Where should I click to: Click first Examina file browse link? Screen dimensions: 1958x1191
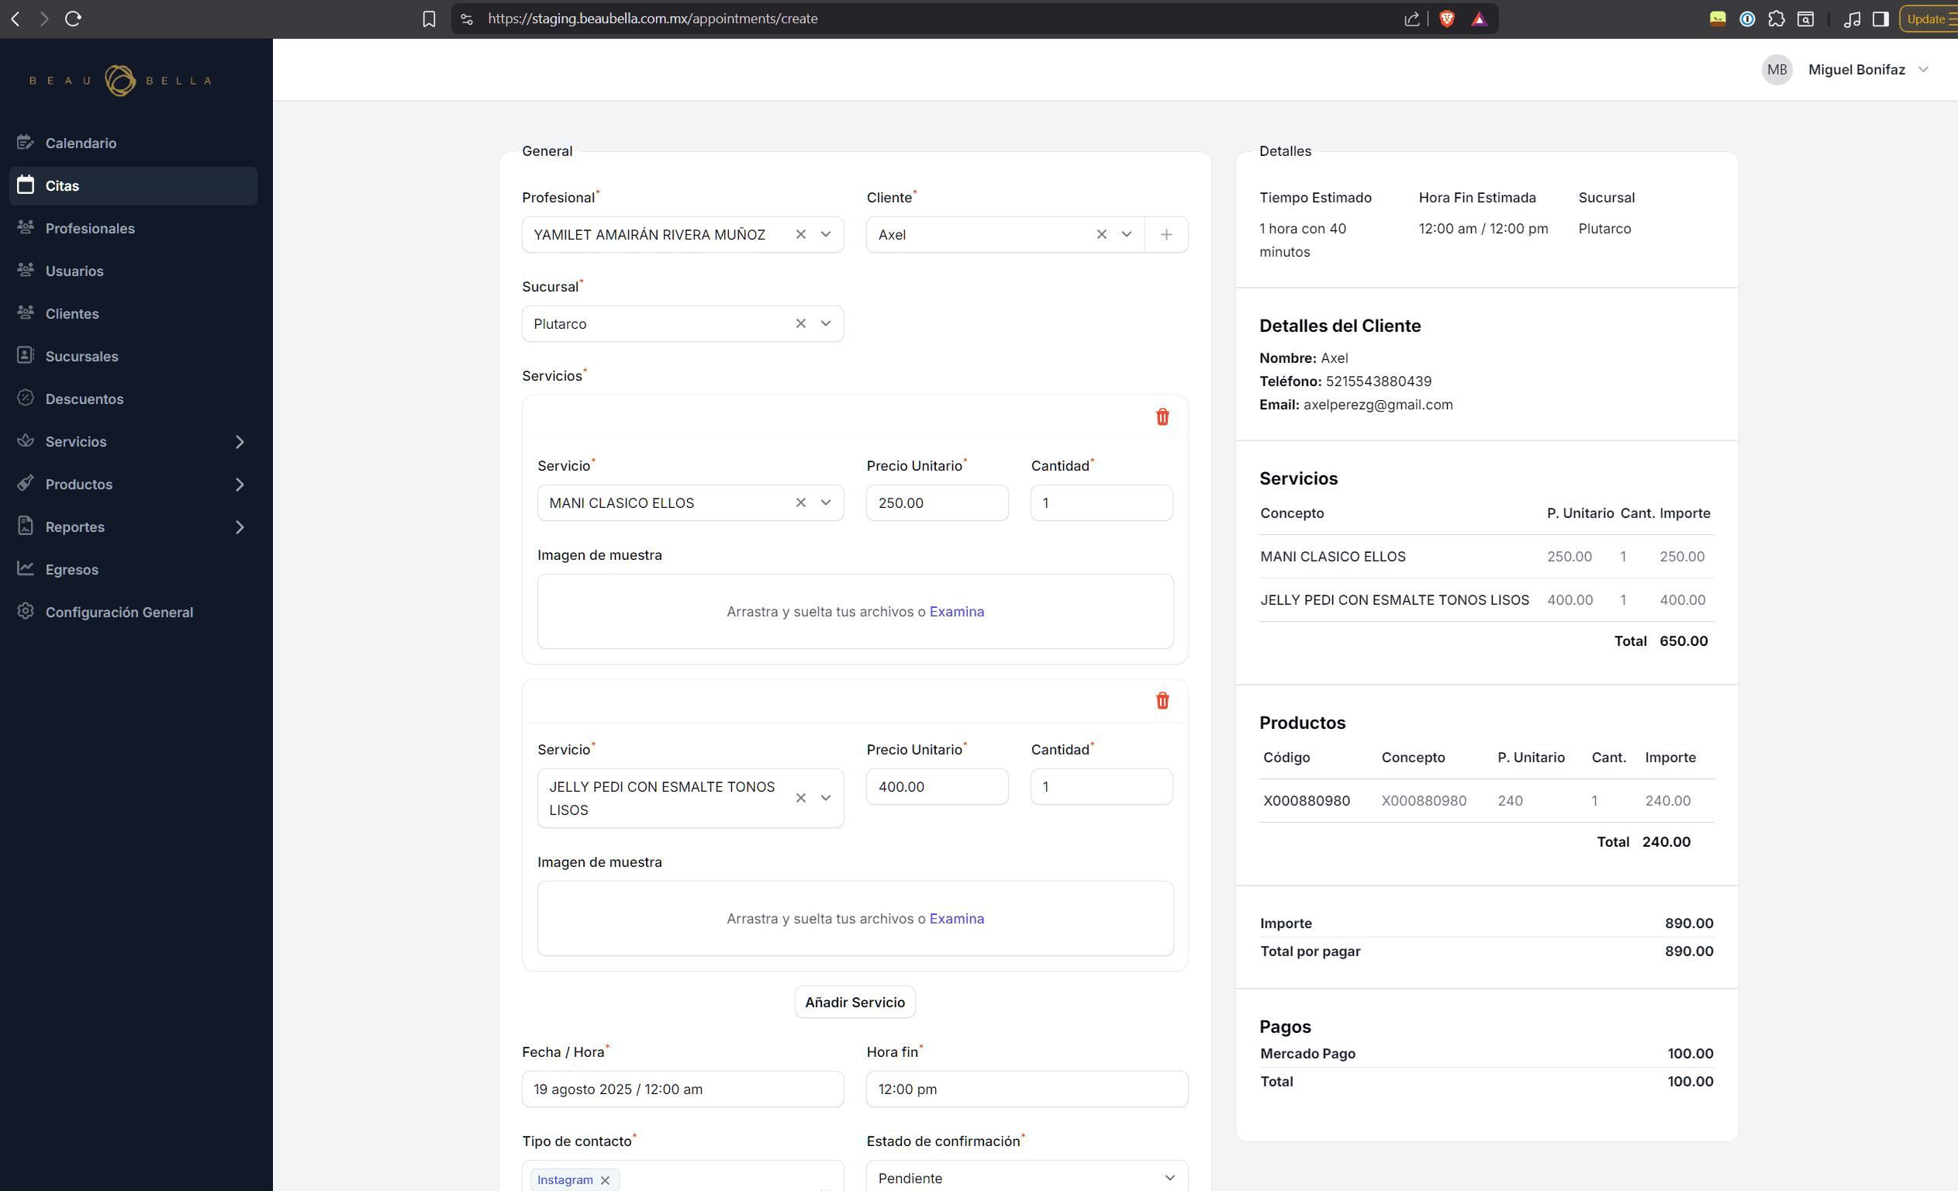[x=956, y=611]
